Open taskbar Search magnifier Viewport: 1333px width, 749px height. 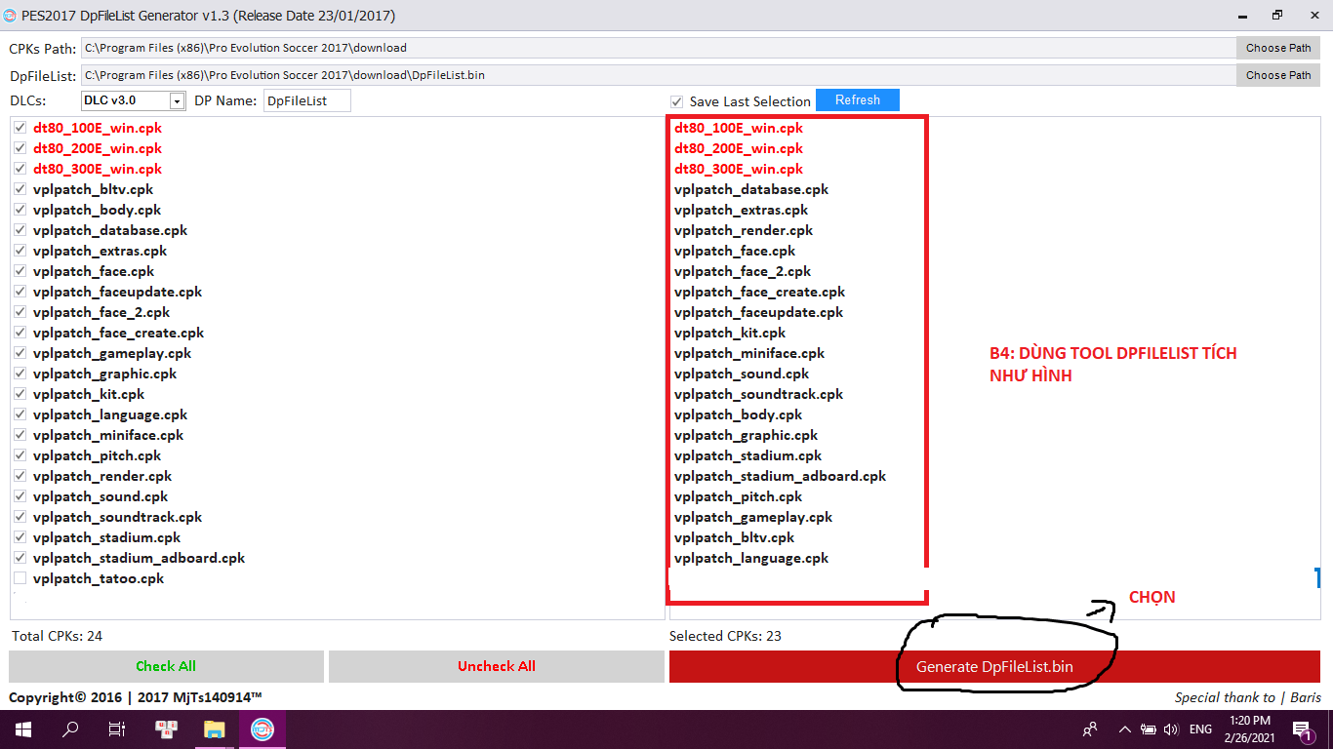pos(70,729)
